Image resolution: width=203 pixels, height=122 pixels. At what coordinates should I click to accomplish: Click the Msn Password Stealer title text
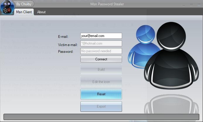107,4
